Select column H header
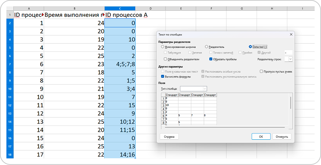Viewport: 321px width, 165px height. (x=272, y=9)
